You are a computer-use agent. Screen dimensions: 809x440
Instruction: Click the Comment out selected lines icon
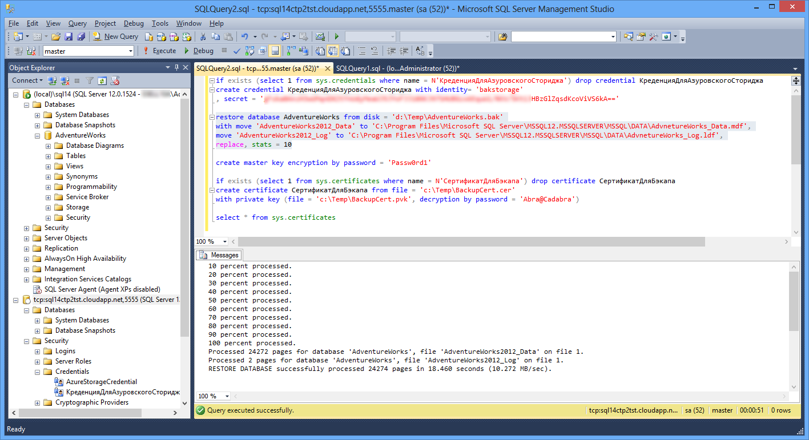coord(362,51)
